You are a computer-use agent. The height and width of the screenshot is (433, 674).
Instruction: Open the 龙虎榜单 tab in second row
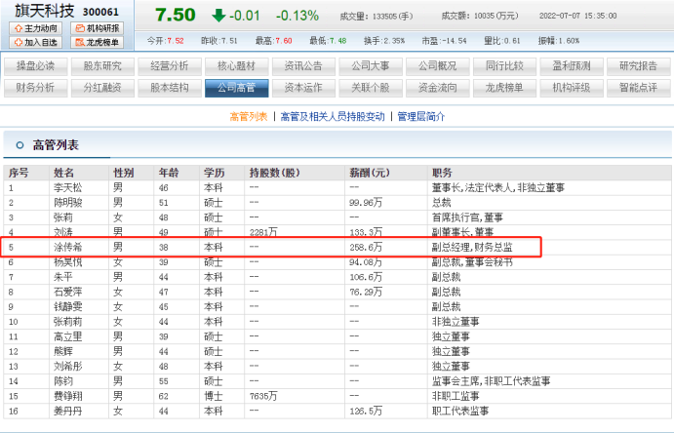coord(504,88)
